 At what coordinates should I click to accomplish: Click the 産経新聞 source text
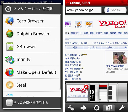(x=111, y=72)
